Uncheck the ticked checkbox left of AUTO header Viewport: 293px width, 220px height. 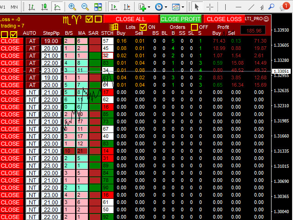[x=14, y=34]
